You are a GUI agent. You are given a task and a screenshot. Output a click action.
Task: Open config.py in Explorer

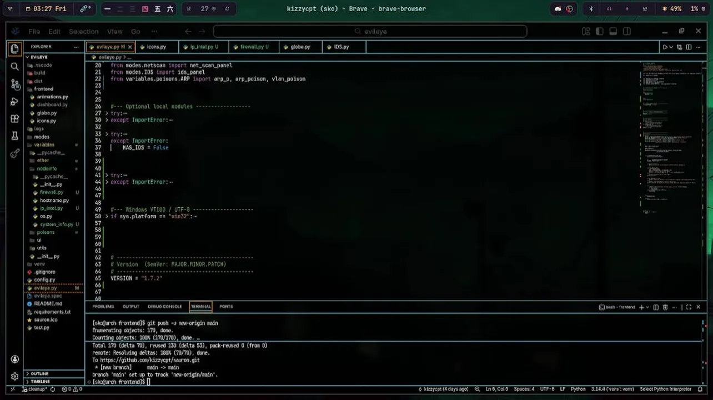click(44, 280)
